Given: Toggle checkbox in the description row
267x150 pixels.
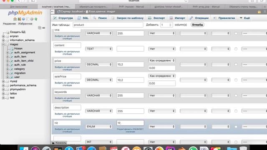Looking at the screenshot, I should 236,111.
